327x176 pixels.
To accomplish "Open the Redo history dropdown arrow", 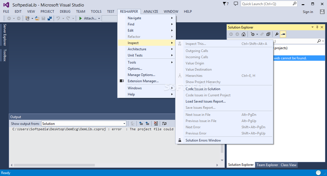I will pos(73,18).
